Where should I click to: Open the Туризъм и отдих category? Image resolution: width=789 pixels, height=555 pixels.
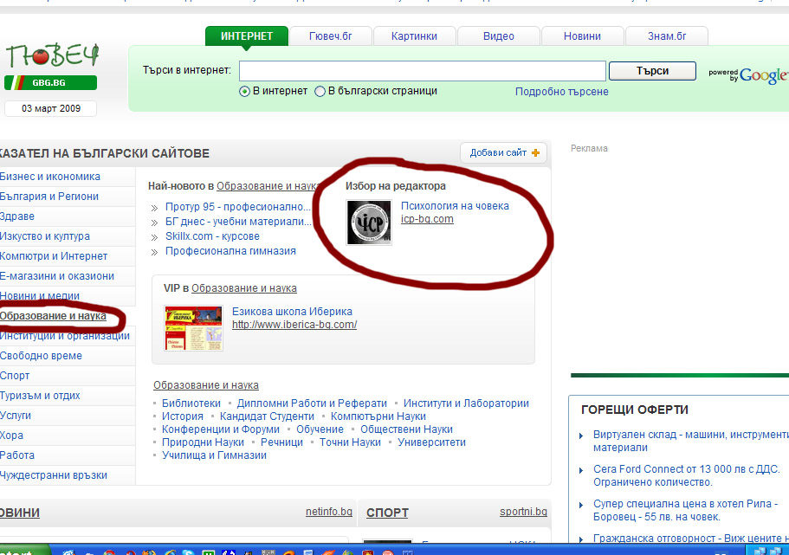[40, 396]
